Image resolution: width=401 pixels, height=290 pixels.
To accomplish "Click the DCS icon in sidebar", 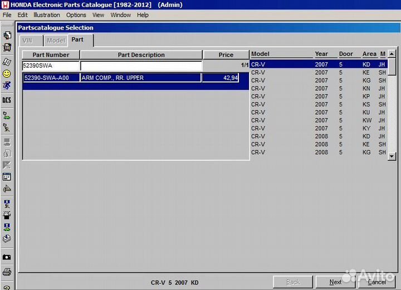I will coord(7,100).
